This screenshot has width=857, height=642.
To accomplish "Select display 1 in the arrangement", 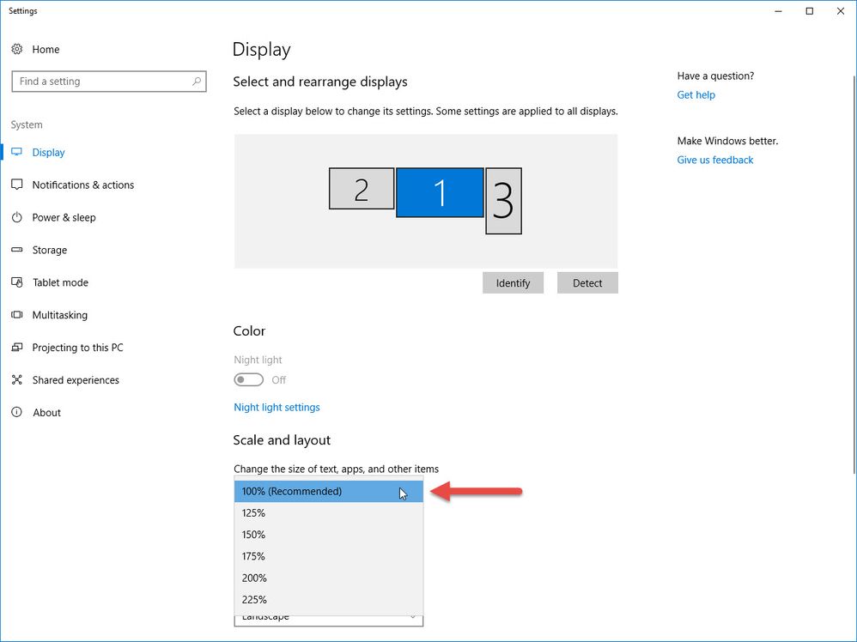I will [440, 192].
